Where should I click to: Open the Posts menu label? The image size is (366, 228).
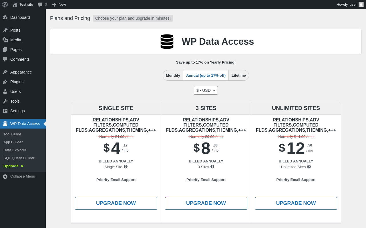pyautogui.click(x=15, y=30)
